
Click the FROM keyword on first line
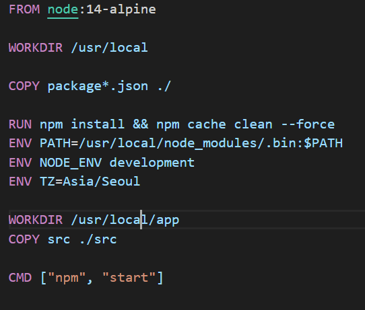pos(24,9)
